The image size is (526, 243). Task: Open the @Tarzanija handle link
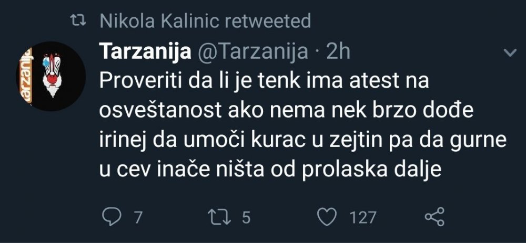tap(252, 51)
